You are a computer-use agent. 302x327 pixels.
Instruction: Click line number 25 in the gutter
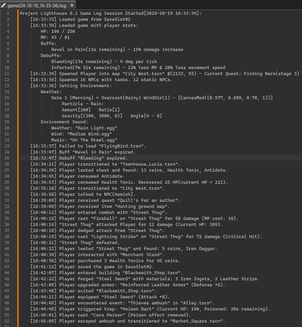click(7, 158)
